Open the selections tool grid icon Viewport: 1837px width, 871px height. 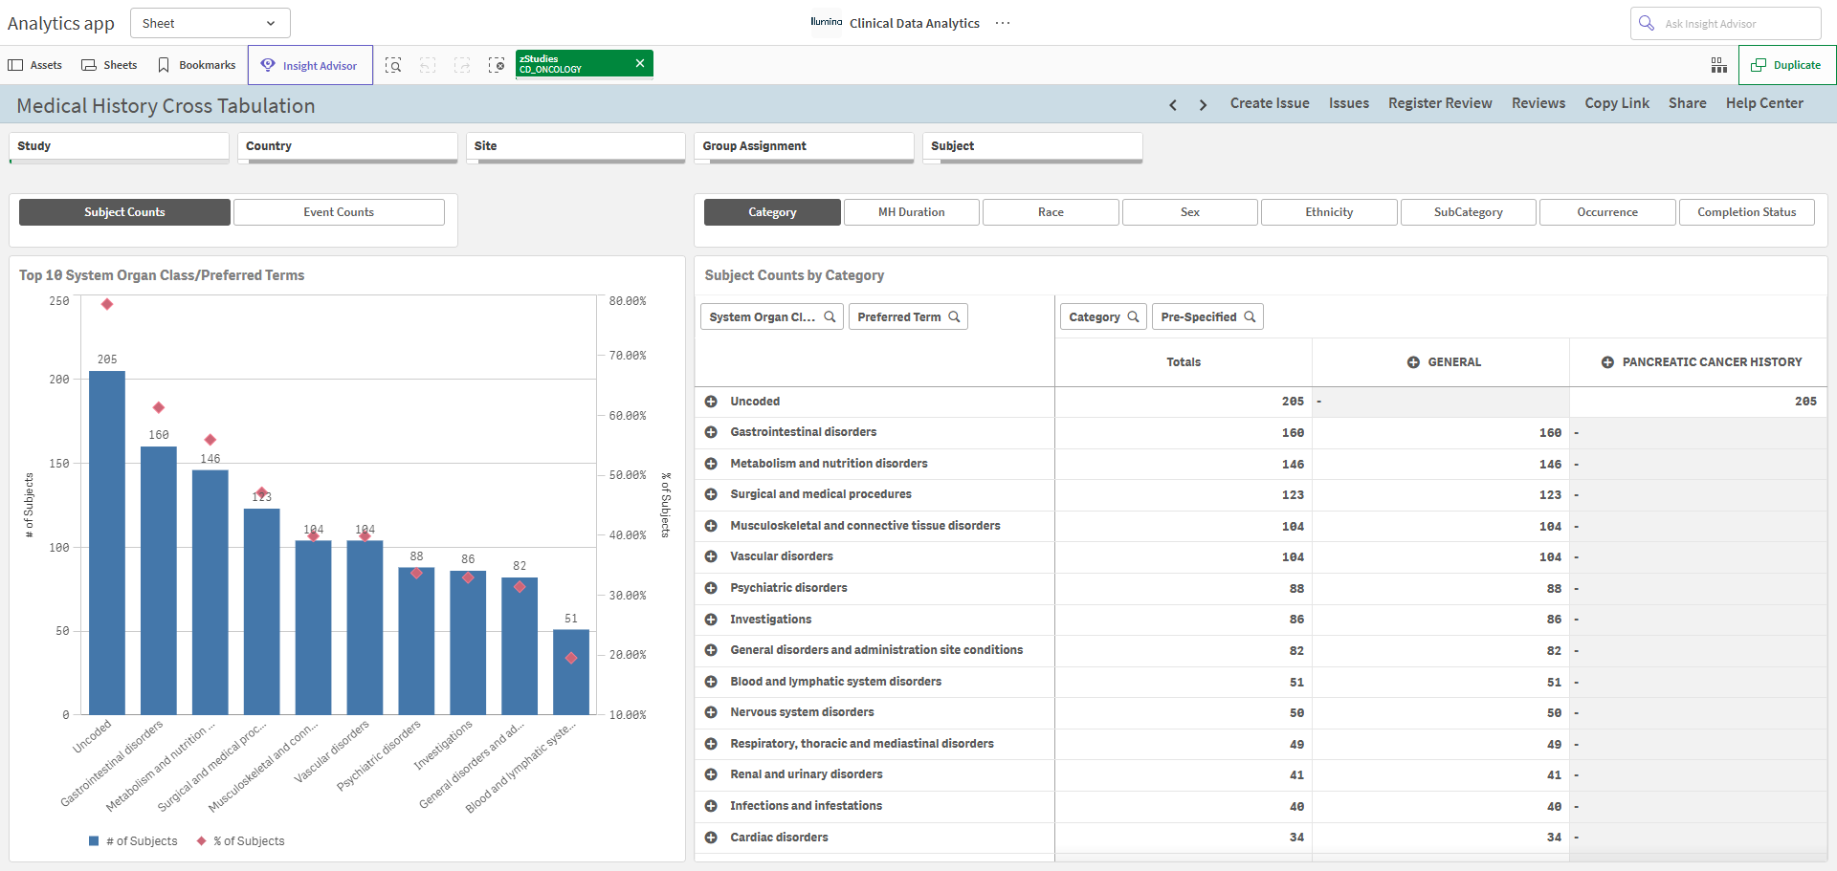1719,65
